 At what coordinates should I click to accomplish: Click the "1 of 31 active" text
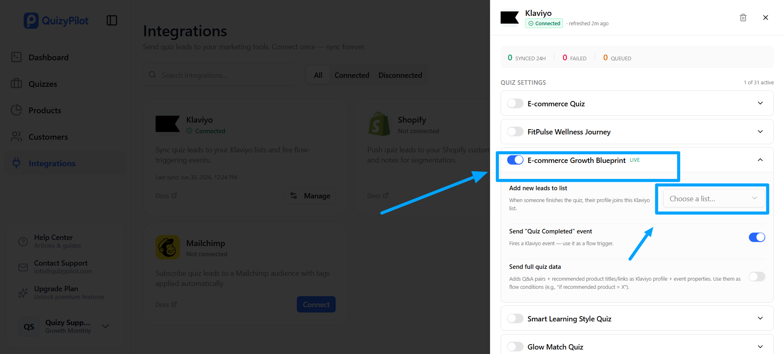click(x=759, y=82)
